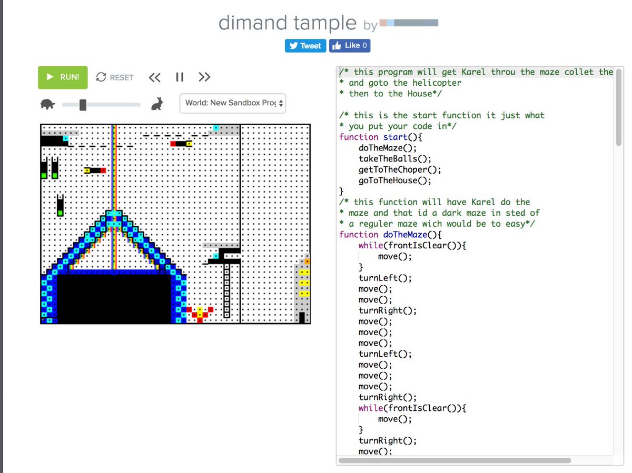This screenshot has width=632, height=473.
Task: Click the Karel world canvas
Action: 175,224
